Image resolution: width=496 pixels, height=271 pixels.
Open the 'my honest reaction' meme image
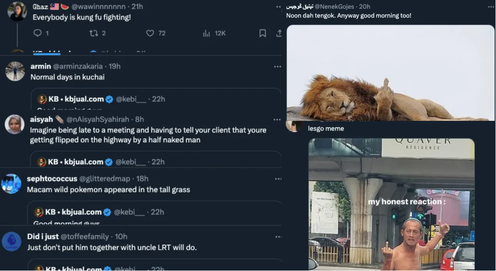391,204
